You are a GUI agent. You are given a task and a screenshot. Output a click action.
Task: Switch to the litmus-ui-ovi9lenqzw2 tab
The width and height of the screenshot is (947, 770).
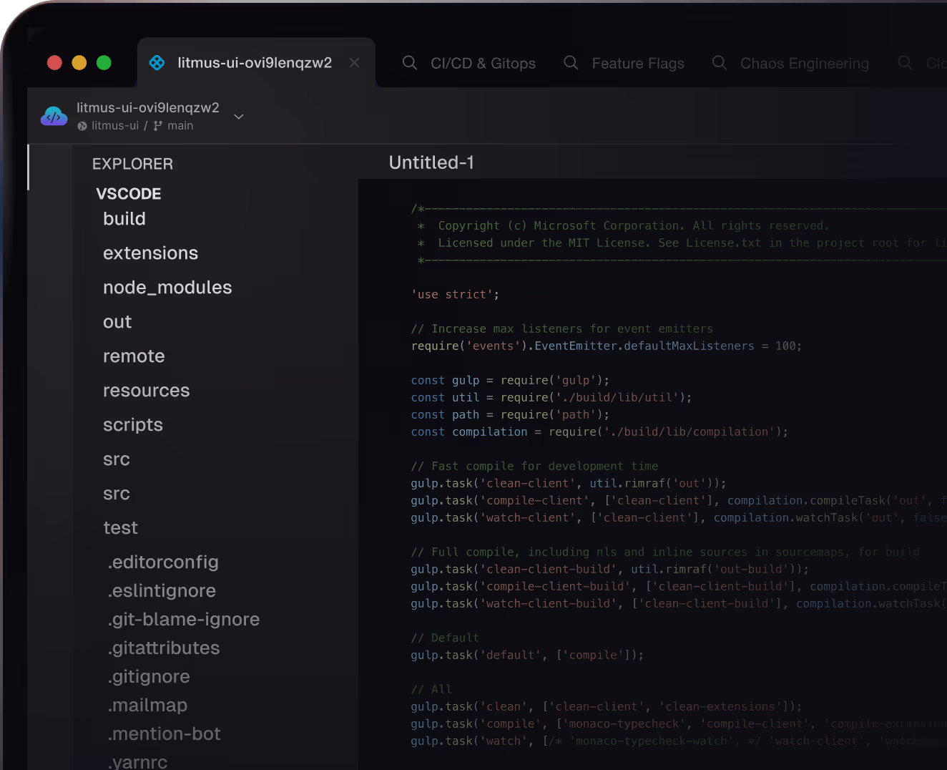coord(255,63)
